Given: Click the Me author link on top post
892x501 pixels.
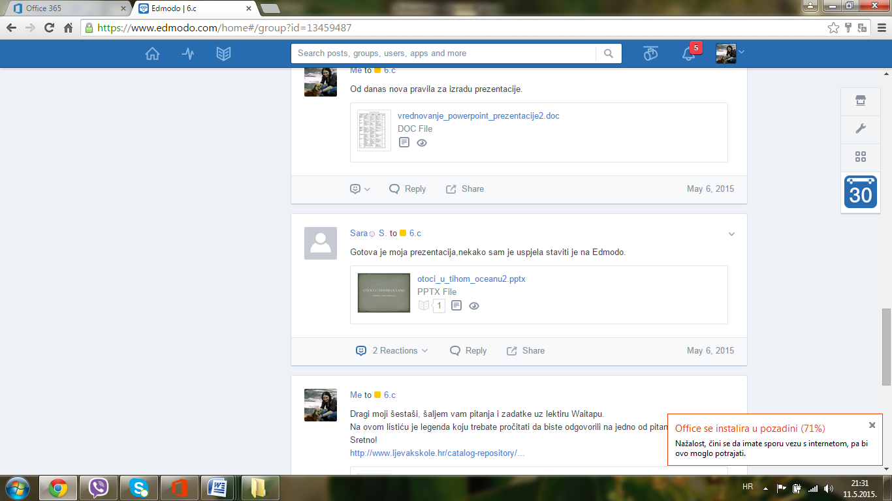Looking at the screenshot, I should pos(356,70).
